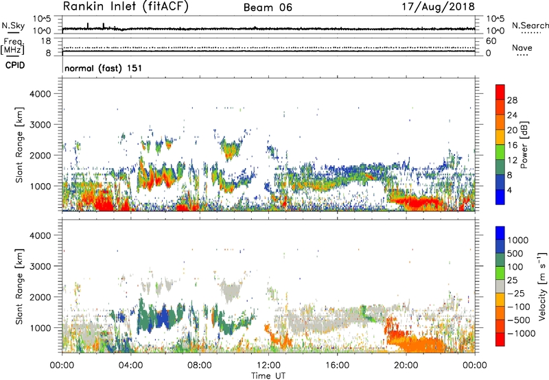Click the 'CPID' row label
549x380 pixels.
pos(15,65)
